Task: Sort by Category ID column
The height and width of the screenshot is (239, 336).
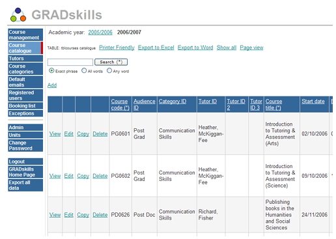Action: pyautogui.click(x=173, y=102)
